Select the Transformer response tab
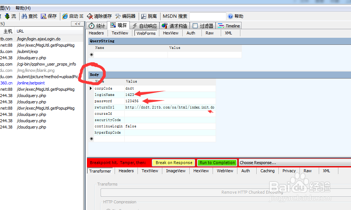 [100, 171]
